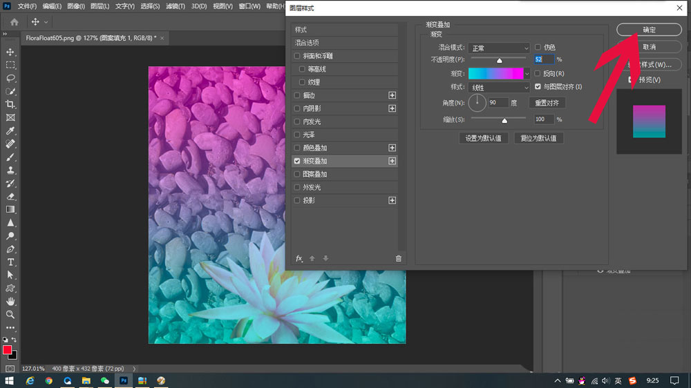This screenshot has height=388, width=691.
Task: Click the cyan-magenta gradient swatch
Action: click(x=495, y=74)
